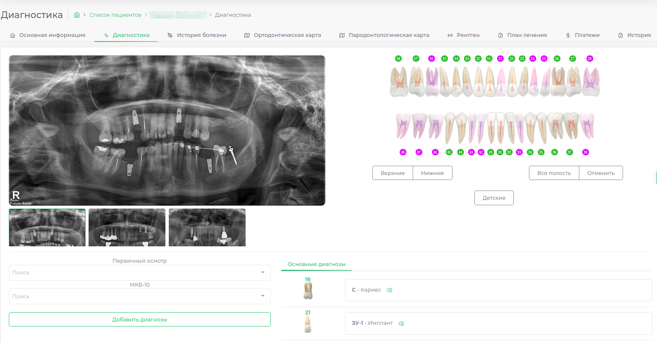Screen dimensions: 657x342
Task: Switch to Пародонтологическая карта tab
Action: 384,35
